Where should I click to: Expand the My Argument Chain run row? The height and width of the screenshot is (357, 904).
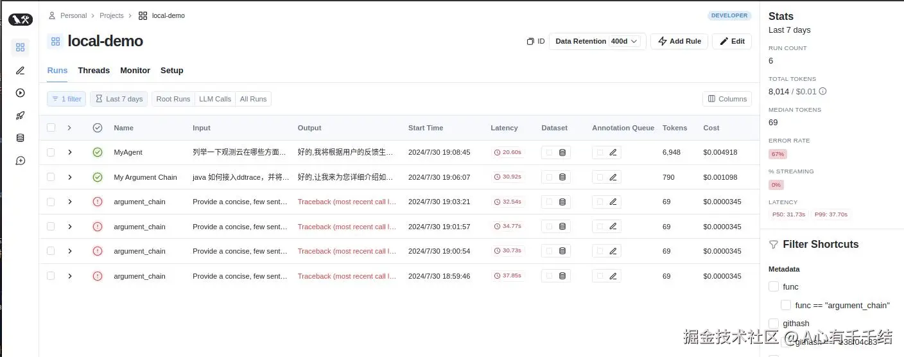pyautogui.click(x=69, y=177)
